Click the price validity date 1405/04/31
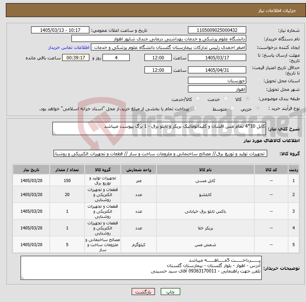 click(217, 70)
